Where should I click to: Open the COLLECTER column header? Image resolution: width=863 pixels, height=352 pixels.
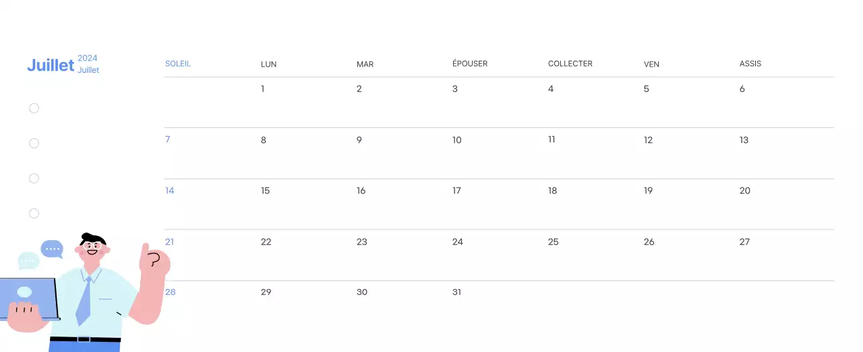coord(570,64)
